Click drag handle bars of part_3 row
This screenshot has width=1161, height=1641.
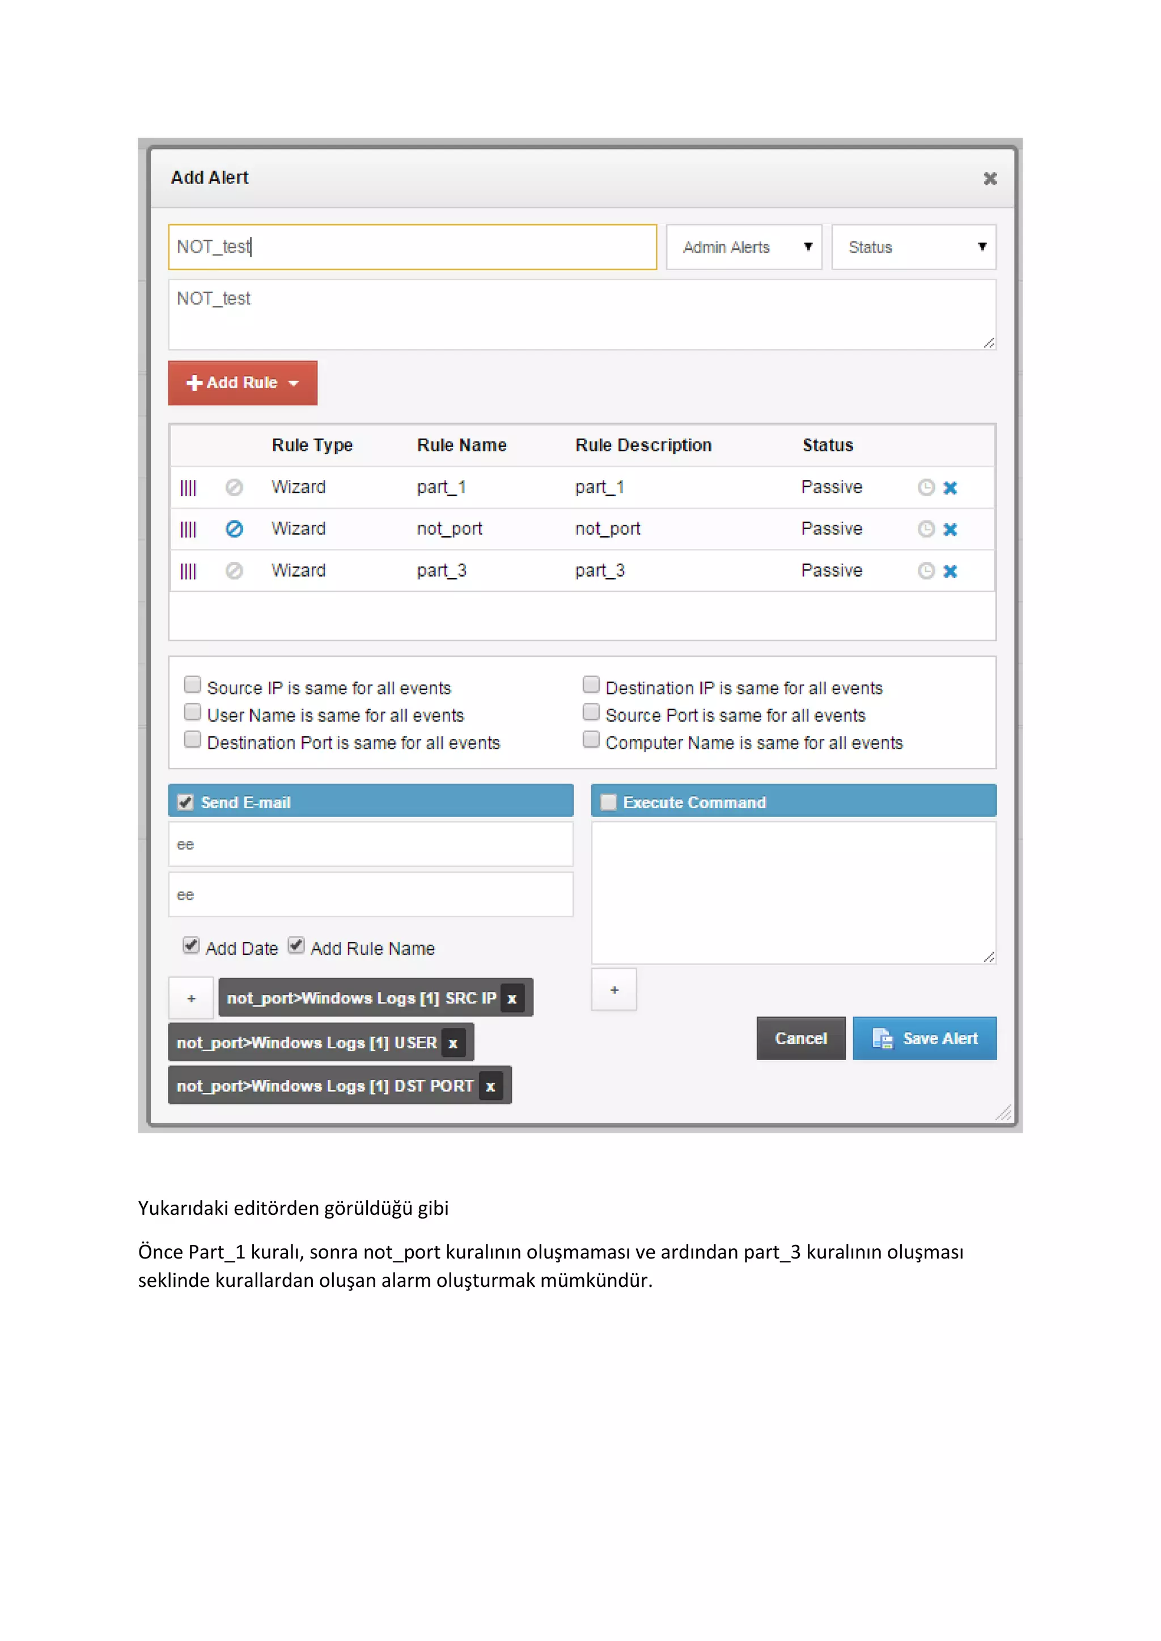[188, 571]
